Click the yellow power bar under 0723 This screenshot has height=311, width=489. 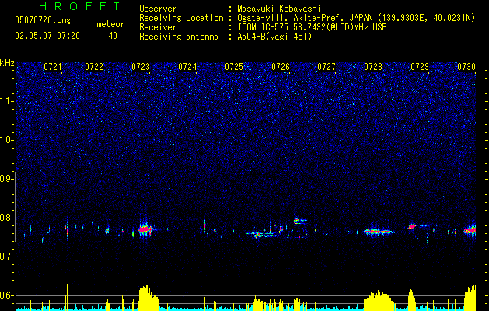(149, 298)
